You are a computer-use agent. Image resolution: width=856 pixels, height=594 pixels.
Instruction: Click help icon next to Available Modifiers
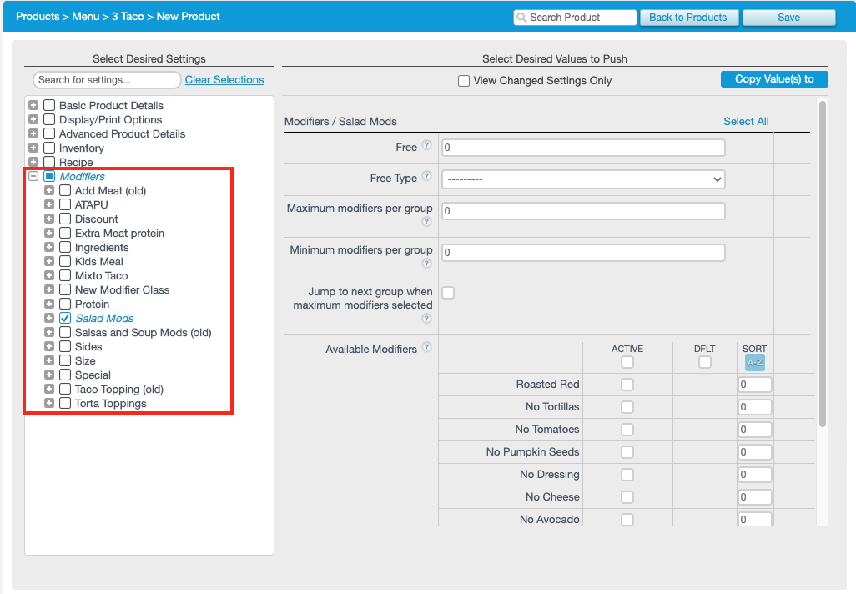[x=427, y=347]
